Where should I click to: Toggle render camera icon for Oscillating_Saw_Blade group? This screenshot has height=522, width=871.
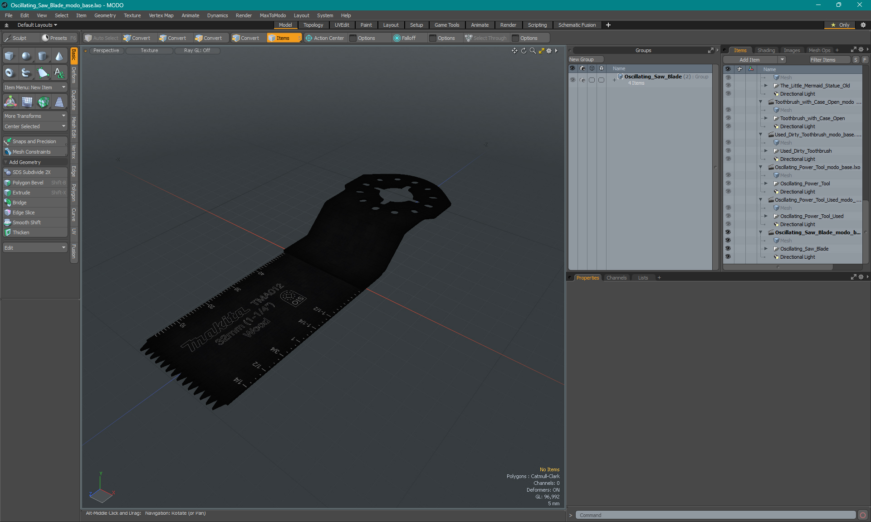click(x=582, y=80)
